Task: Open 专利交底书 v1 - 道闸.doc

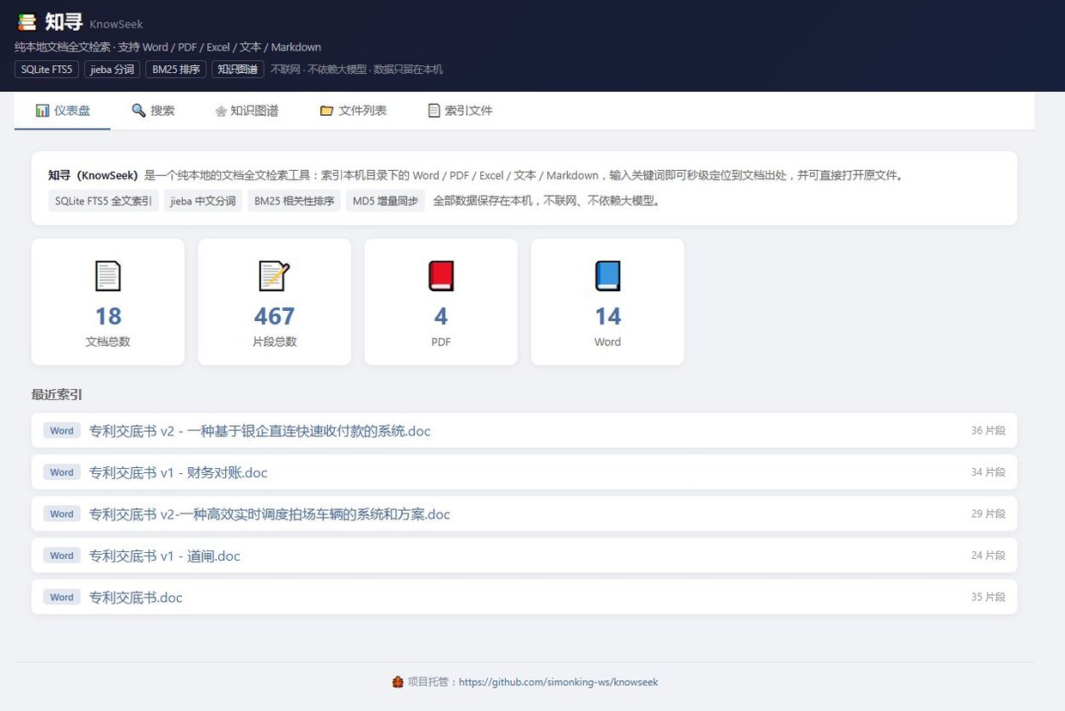Action: (165, 556)
